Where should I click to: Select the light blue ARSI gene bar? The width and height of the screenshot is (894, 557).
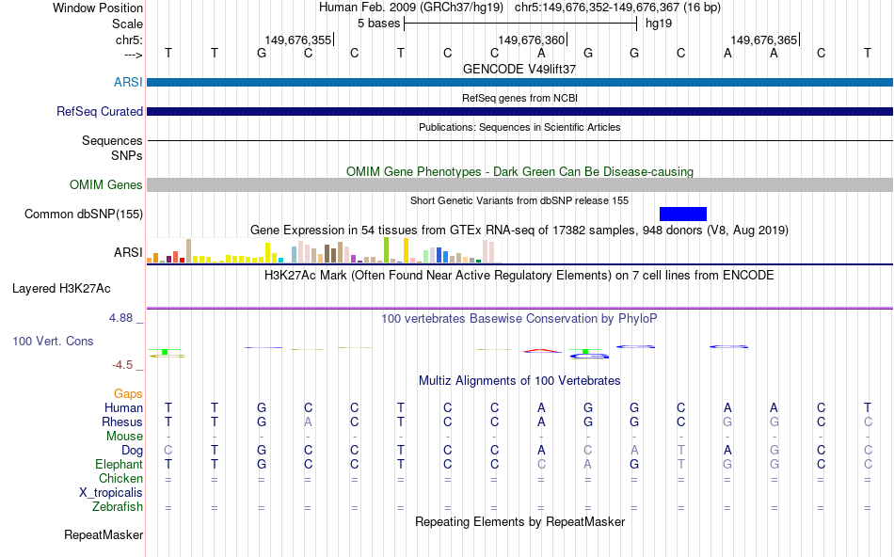pyautogui.click(x=520, y=82)
